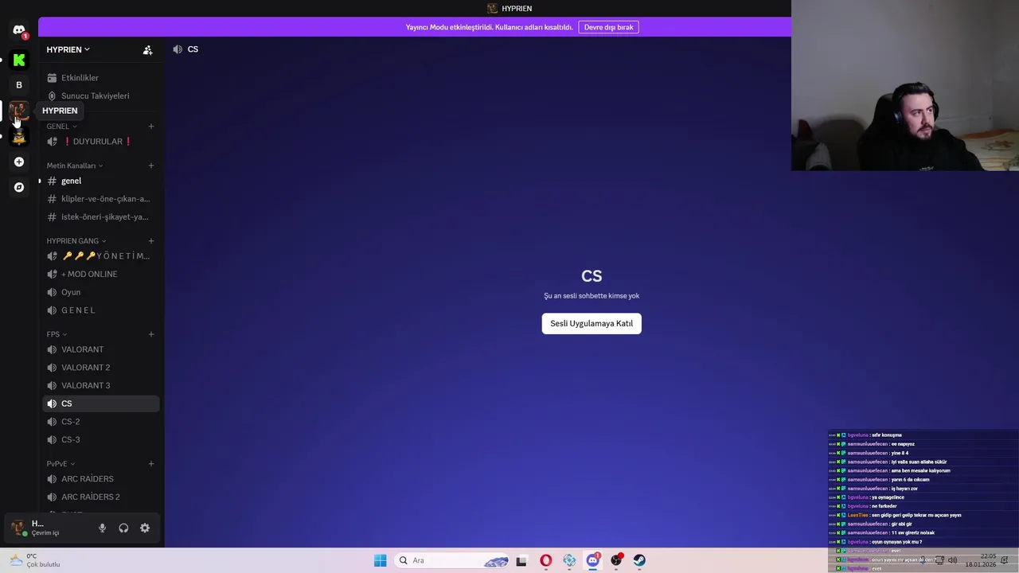Open the weather widget in taskbar
The width and height of the screenshot is (1019, 573).
pos(35,560)
